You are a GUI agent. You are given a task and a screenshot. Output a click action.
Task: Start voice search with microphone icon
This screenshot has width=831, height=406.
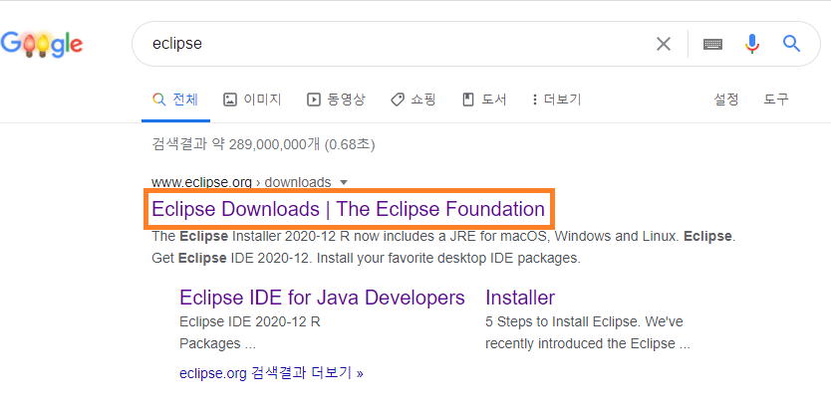click(752, 44)
